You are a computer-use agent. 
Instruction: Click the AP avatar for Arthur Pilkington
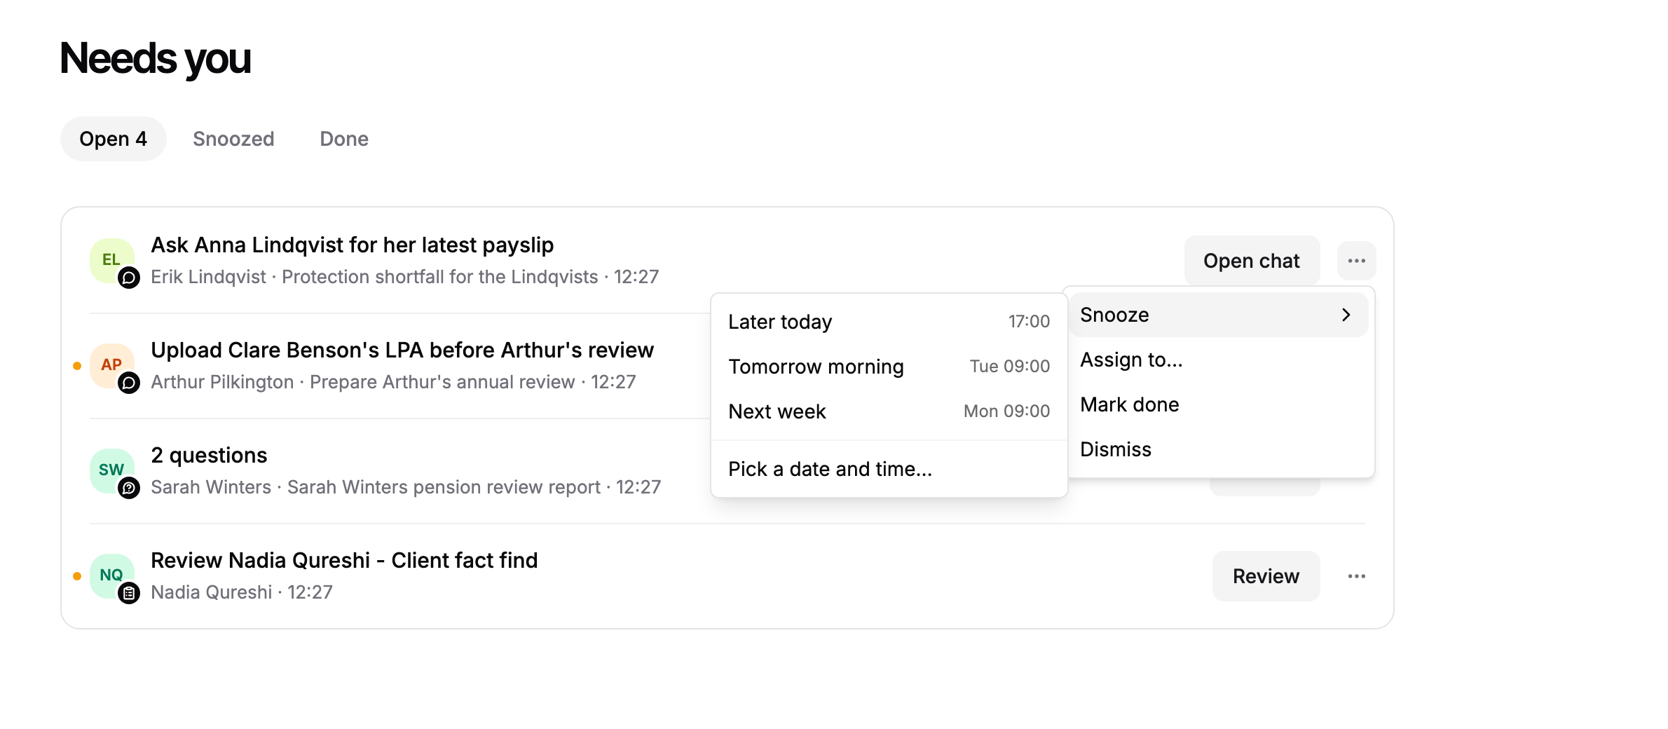click(x=111, y=365)
